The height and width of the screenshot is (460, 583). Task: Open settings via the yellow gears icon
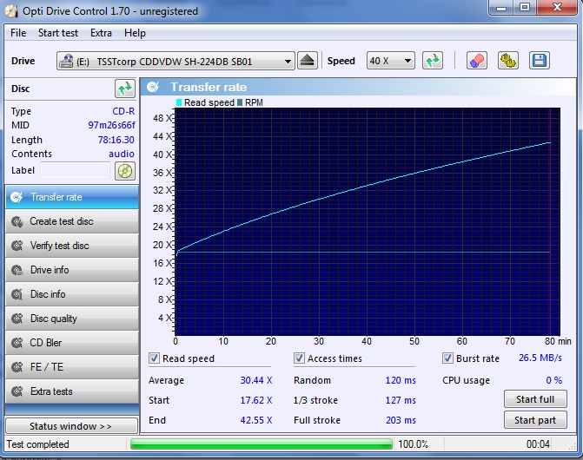click(x=508, y=61)
